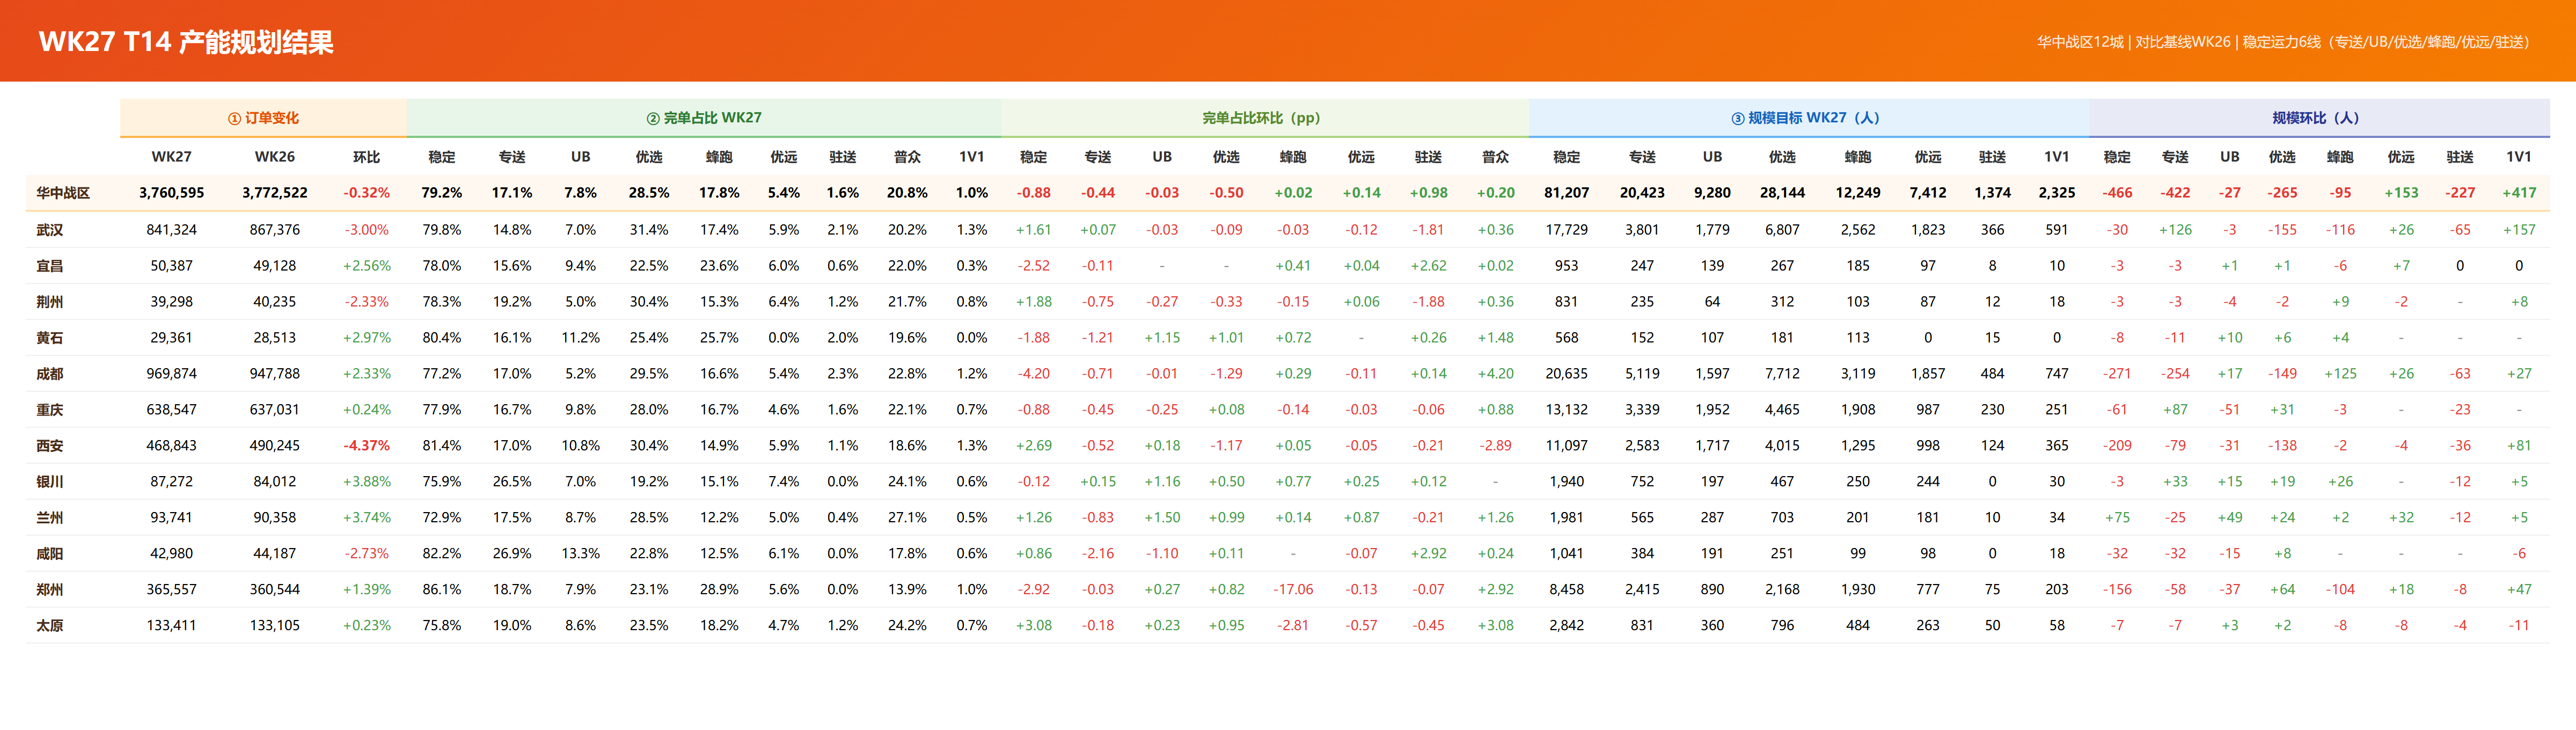
Task: Select 郑州's 稳定 share cell 86.1%
Action: click(x=442, y=590)
